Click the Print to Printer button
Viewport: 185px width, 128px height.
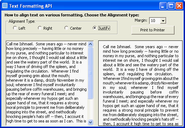point(153,30)
